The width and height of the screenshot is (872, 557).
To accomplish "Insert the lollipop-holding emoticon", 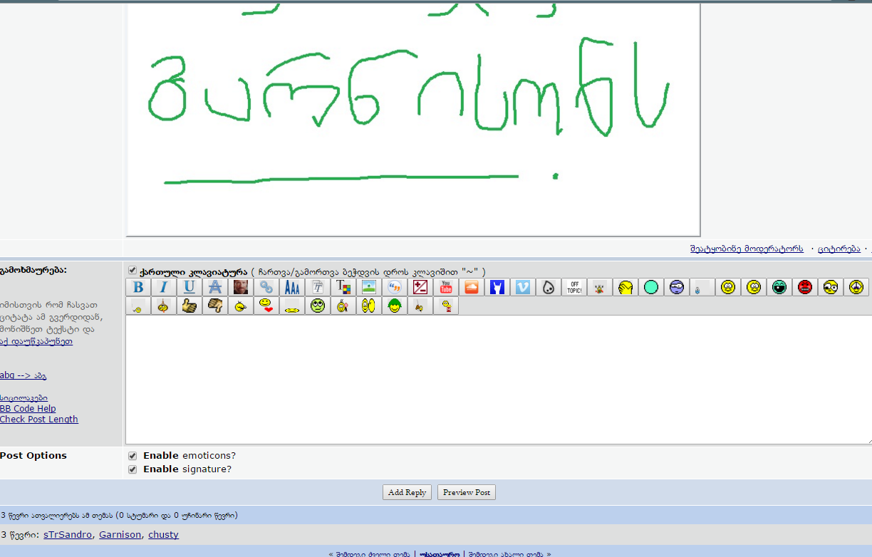I will pyautogui.click(x=343, y=306).
